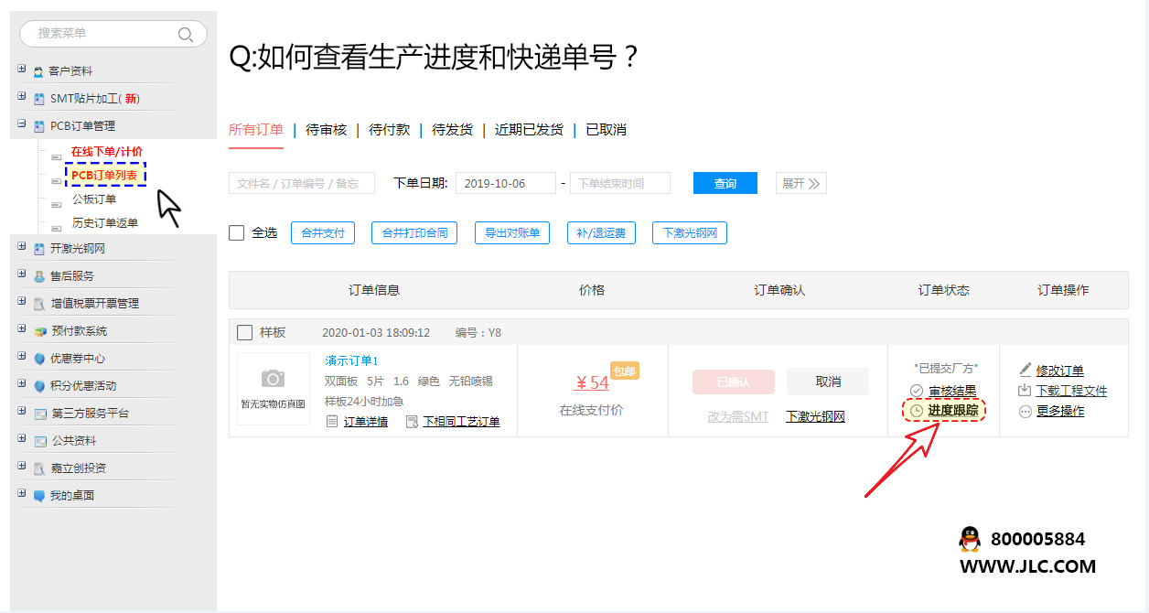Open the 近期已发货 tab
The width and height of the screenshot is (1149, 613).
[529, 130]
